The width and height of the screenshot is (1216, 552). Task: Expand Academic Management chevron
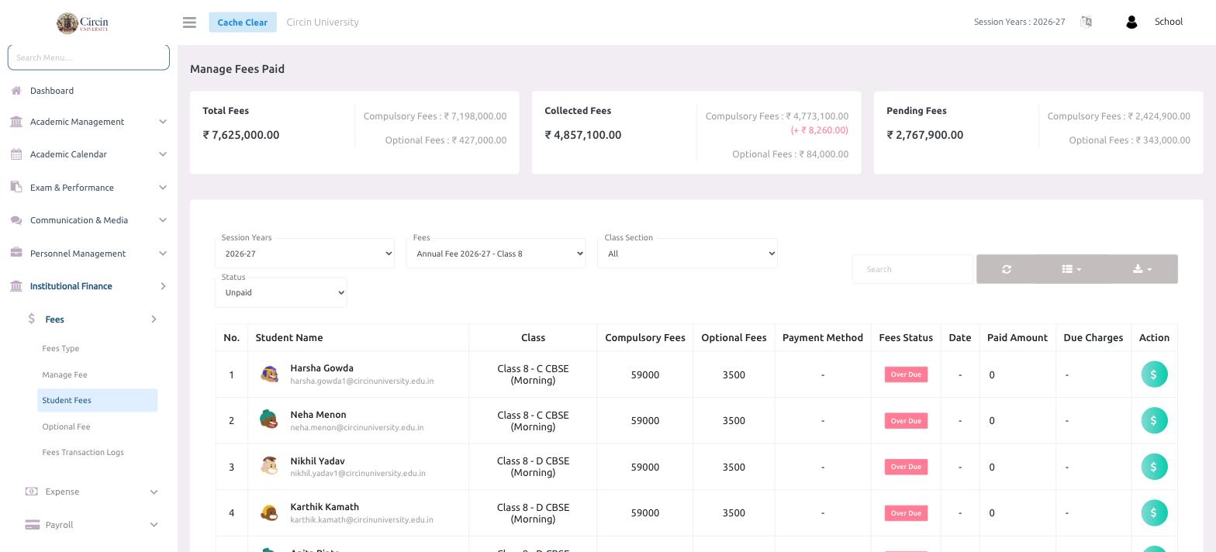(x=163, y=122)
